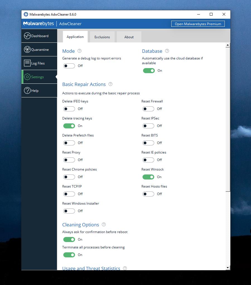Image resolution: width=251 pixels, height=285 pixels.
Task: Turn on Reset Proxy toggle
Action: coord(69,160)
